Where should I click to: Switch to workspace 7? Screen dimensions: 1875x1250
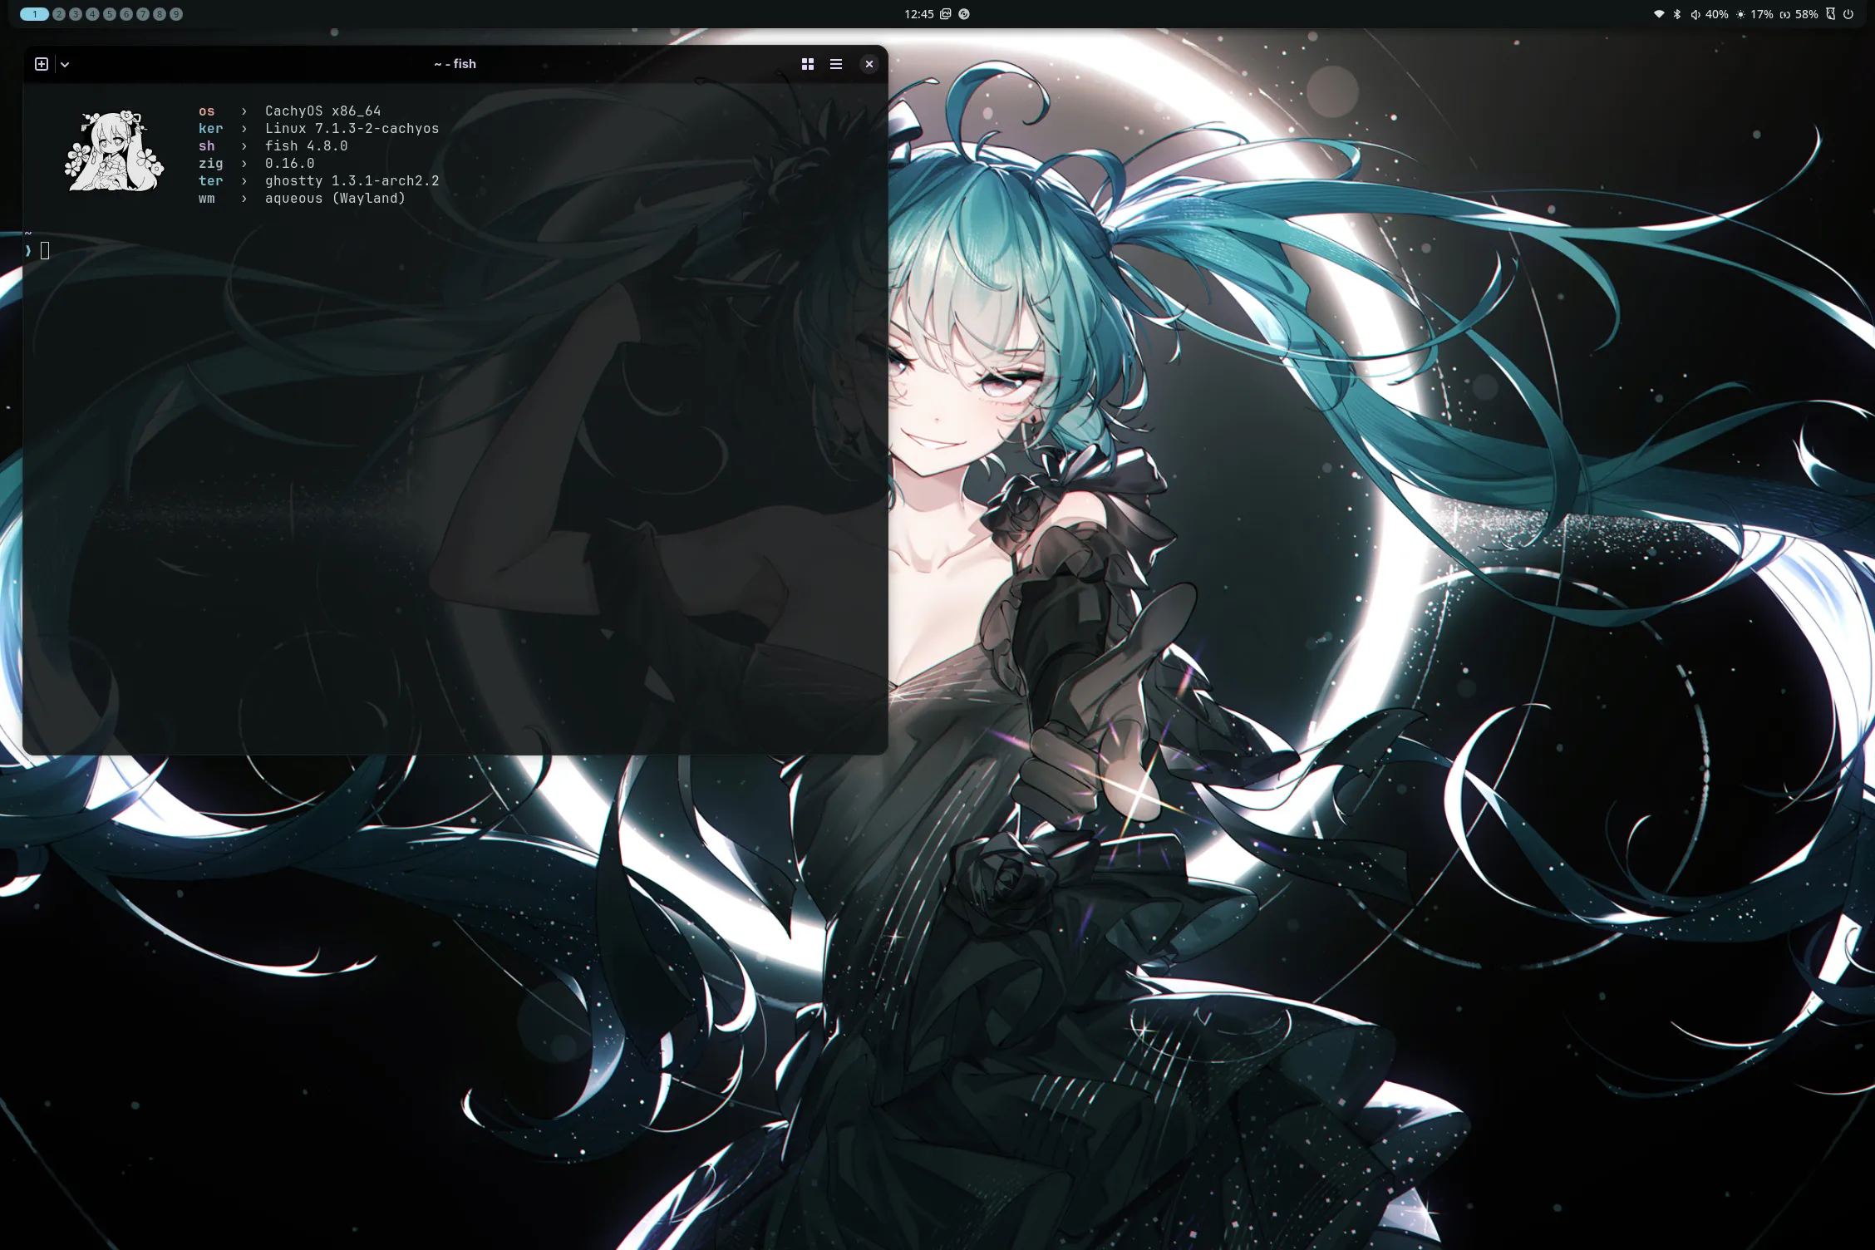[x=143, y=14]
